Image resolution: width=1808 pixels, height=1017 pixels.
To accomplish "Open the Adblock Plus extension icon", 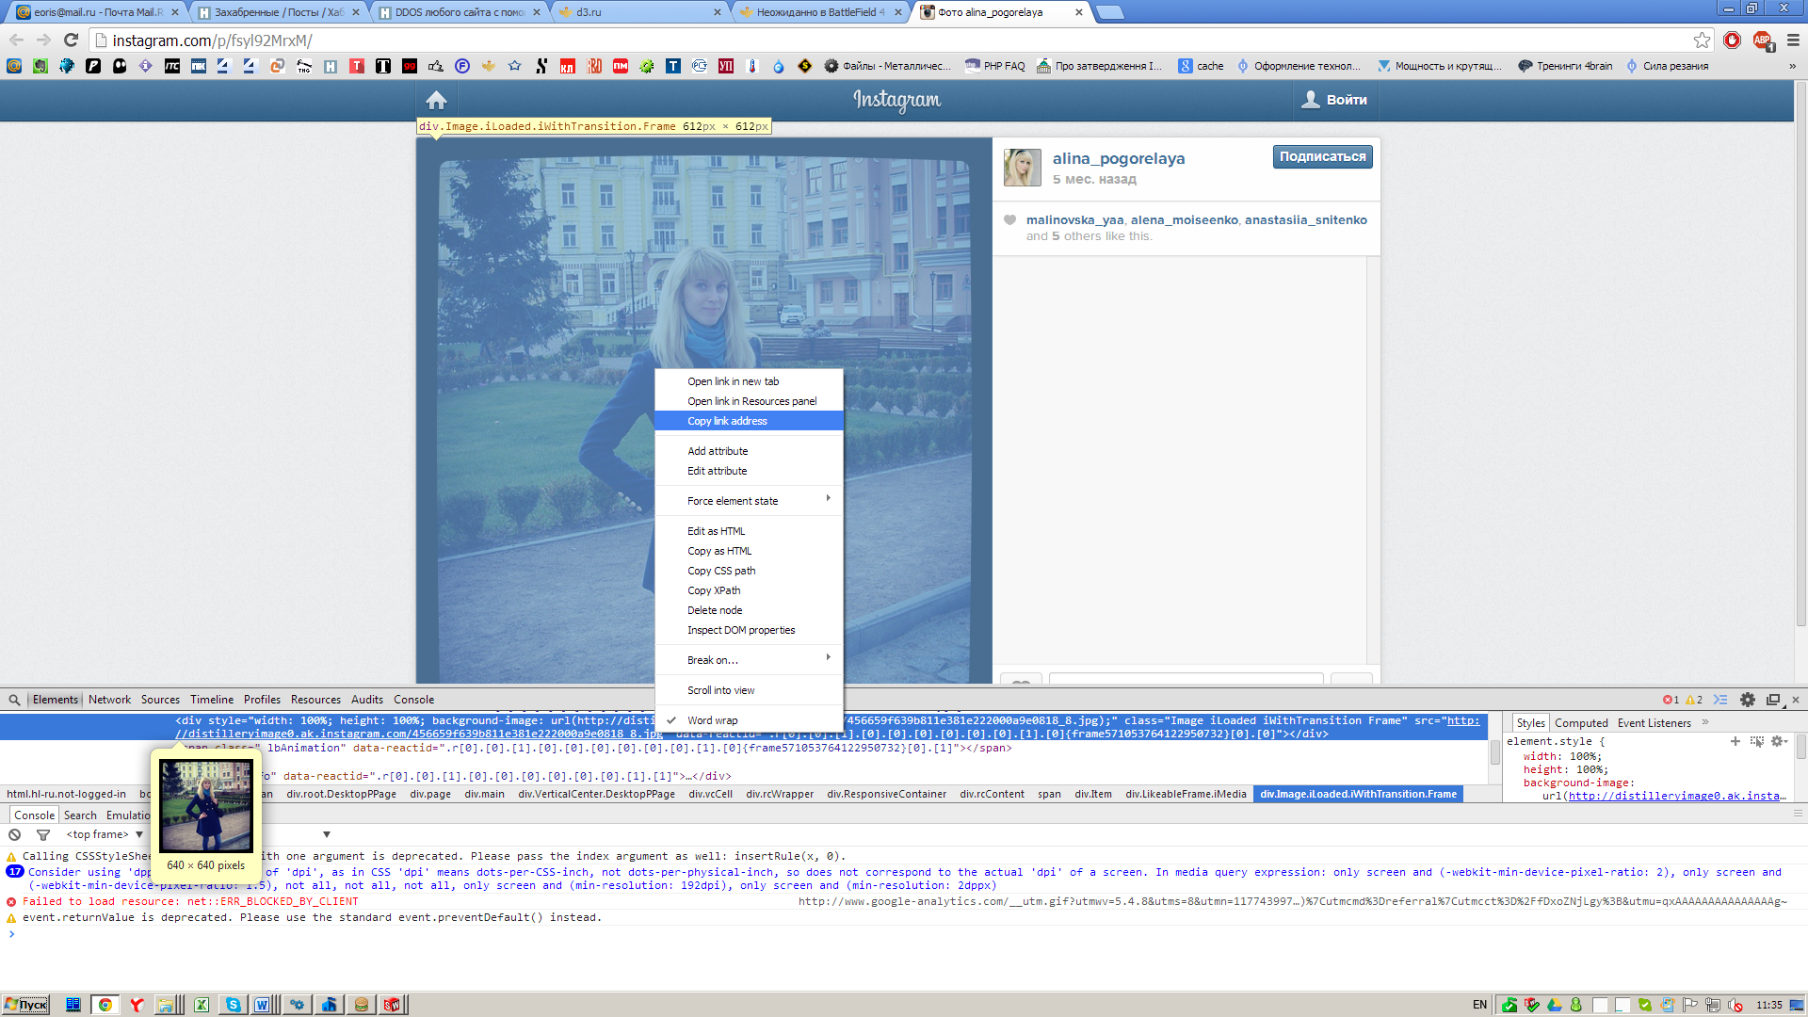I will (x=1762, y=40).
